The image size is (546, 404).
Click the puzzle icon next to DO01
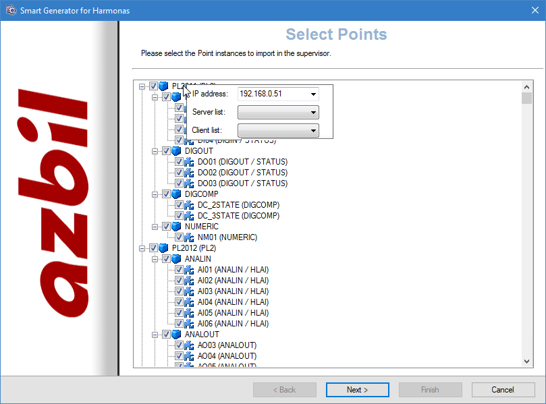coord(189,162)
